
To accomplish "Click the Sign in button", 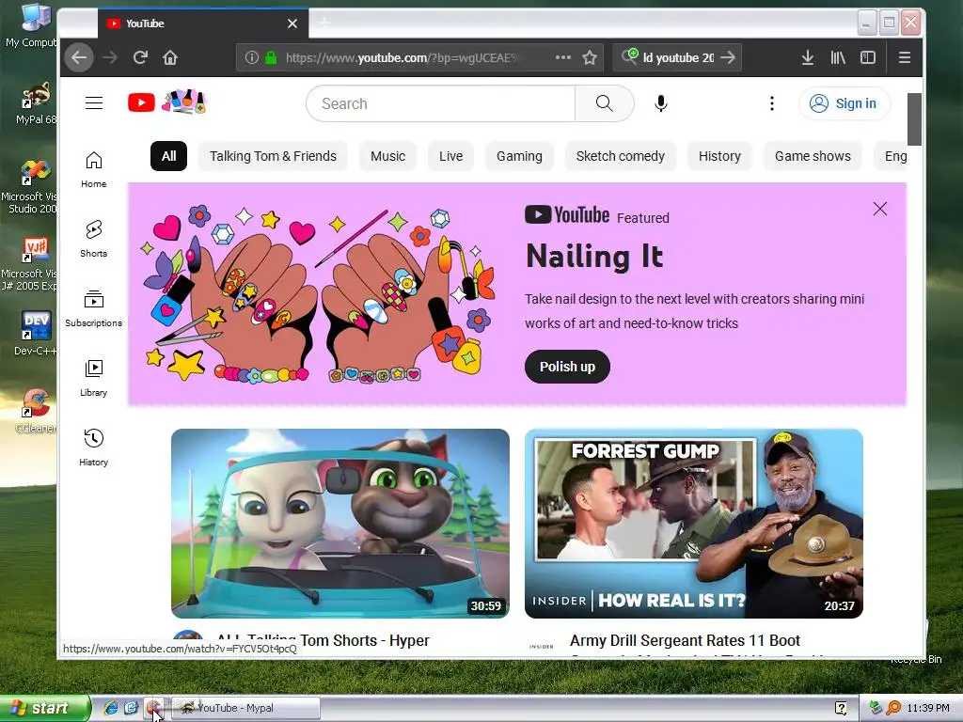I will coord(845,103).
